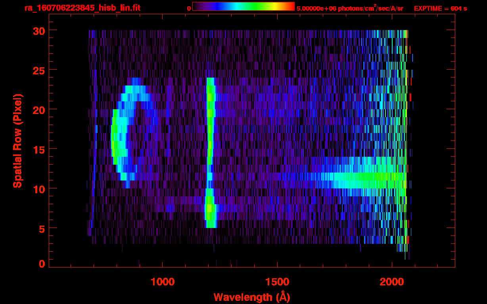The image size is (487, 304).
Task: Click the EXPTIME = 604 s text
Action: 440,8
